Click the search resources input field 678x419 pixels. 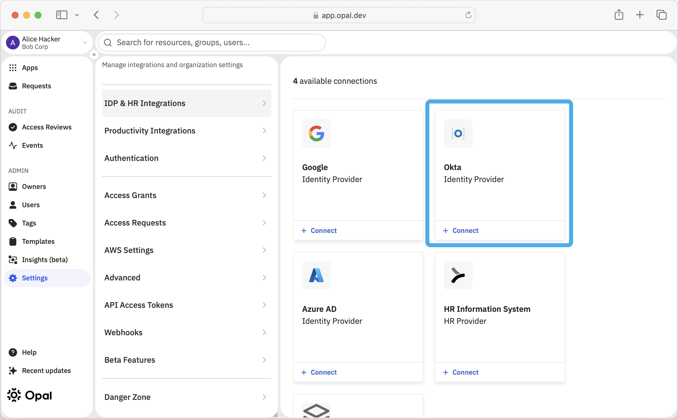(212, 43)
